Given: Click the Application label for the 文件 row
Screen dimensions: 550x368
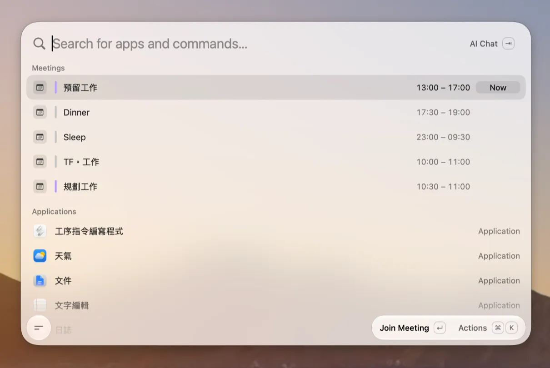Looking at the screenshot, I should click(499, 281).
